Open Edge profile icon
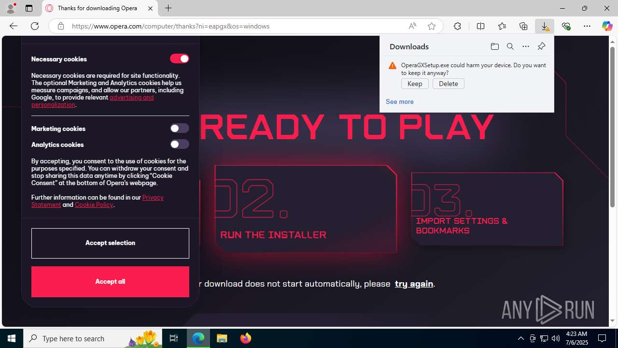This screenshot has height=348, width=618. (x=11, y=8)
